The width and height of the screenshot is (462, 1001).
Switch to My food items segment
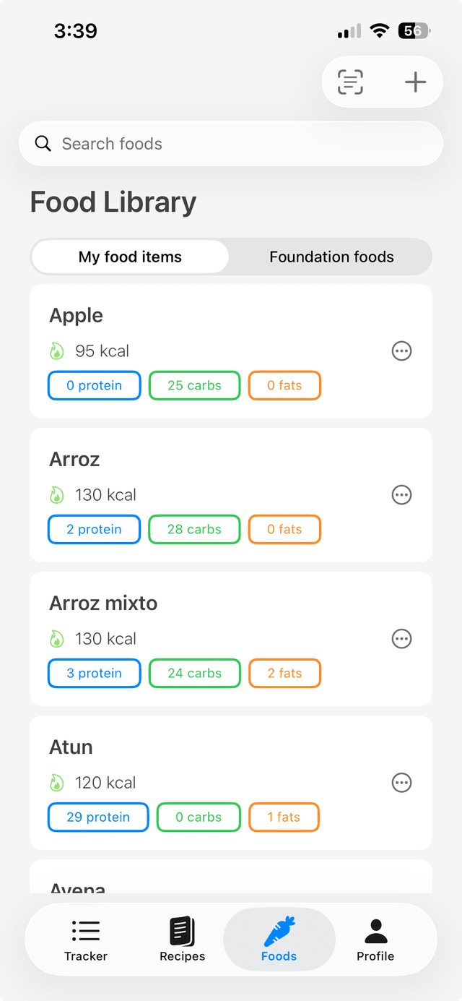[x=130, y=257]
